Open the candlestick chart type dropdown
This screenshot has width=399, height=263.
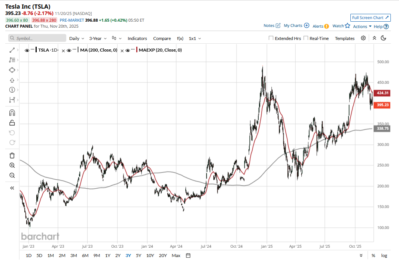[x=116, y=38]
